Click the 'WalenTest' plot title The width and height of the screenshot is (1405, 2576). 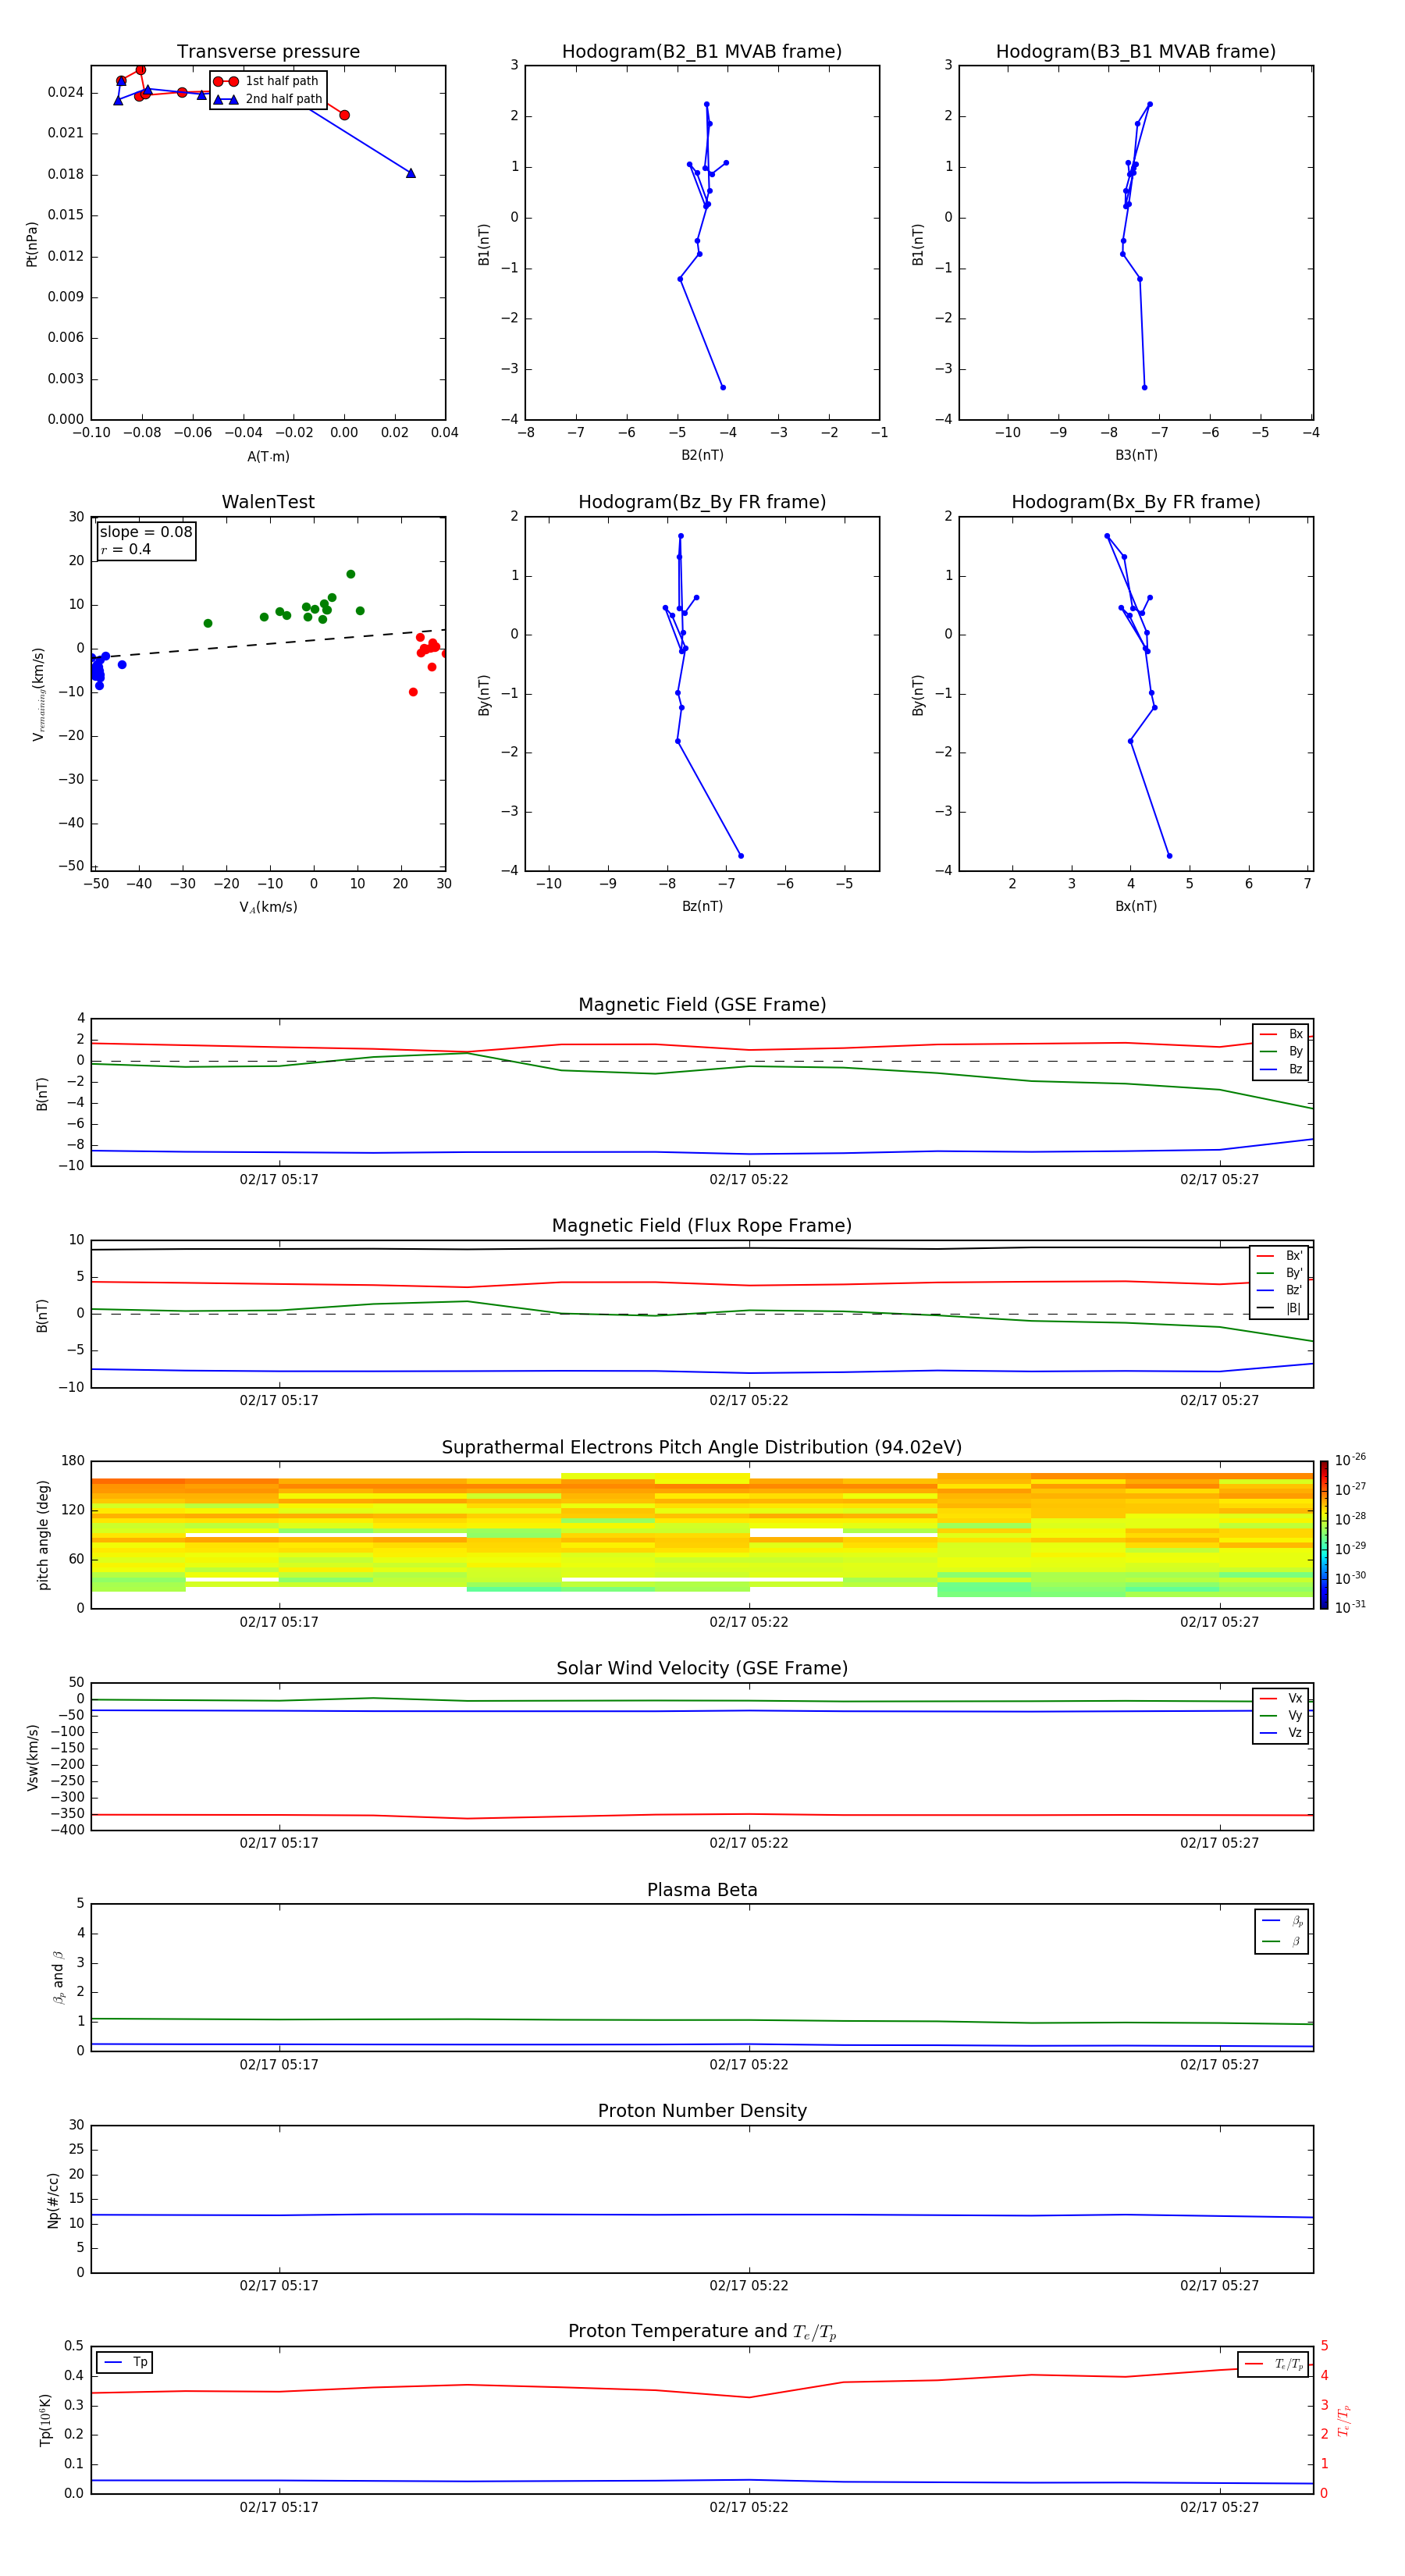[x=268, y=502]
